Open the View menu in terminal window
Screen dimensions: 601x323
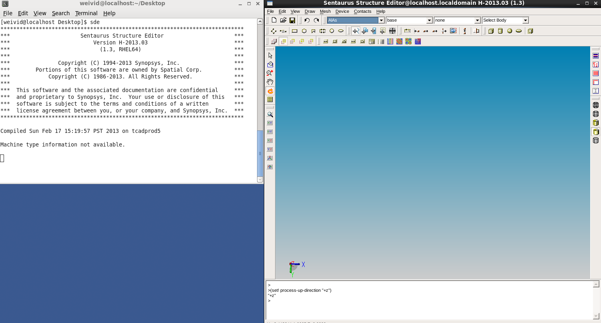point(40,13)
